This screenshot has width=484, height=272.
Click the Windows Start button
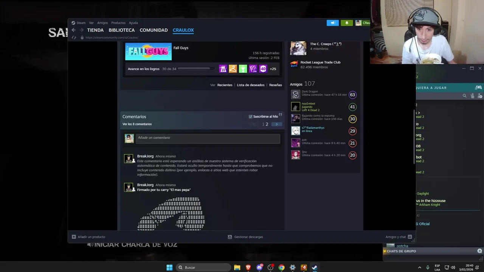click(x=169, y=267)
